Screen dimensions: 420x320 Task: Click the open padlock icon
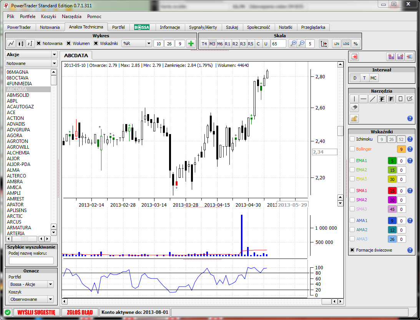tap(354, 118)
